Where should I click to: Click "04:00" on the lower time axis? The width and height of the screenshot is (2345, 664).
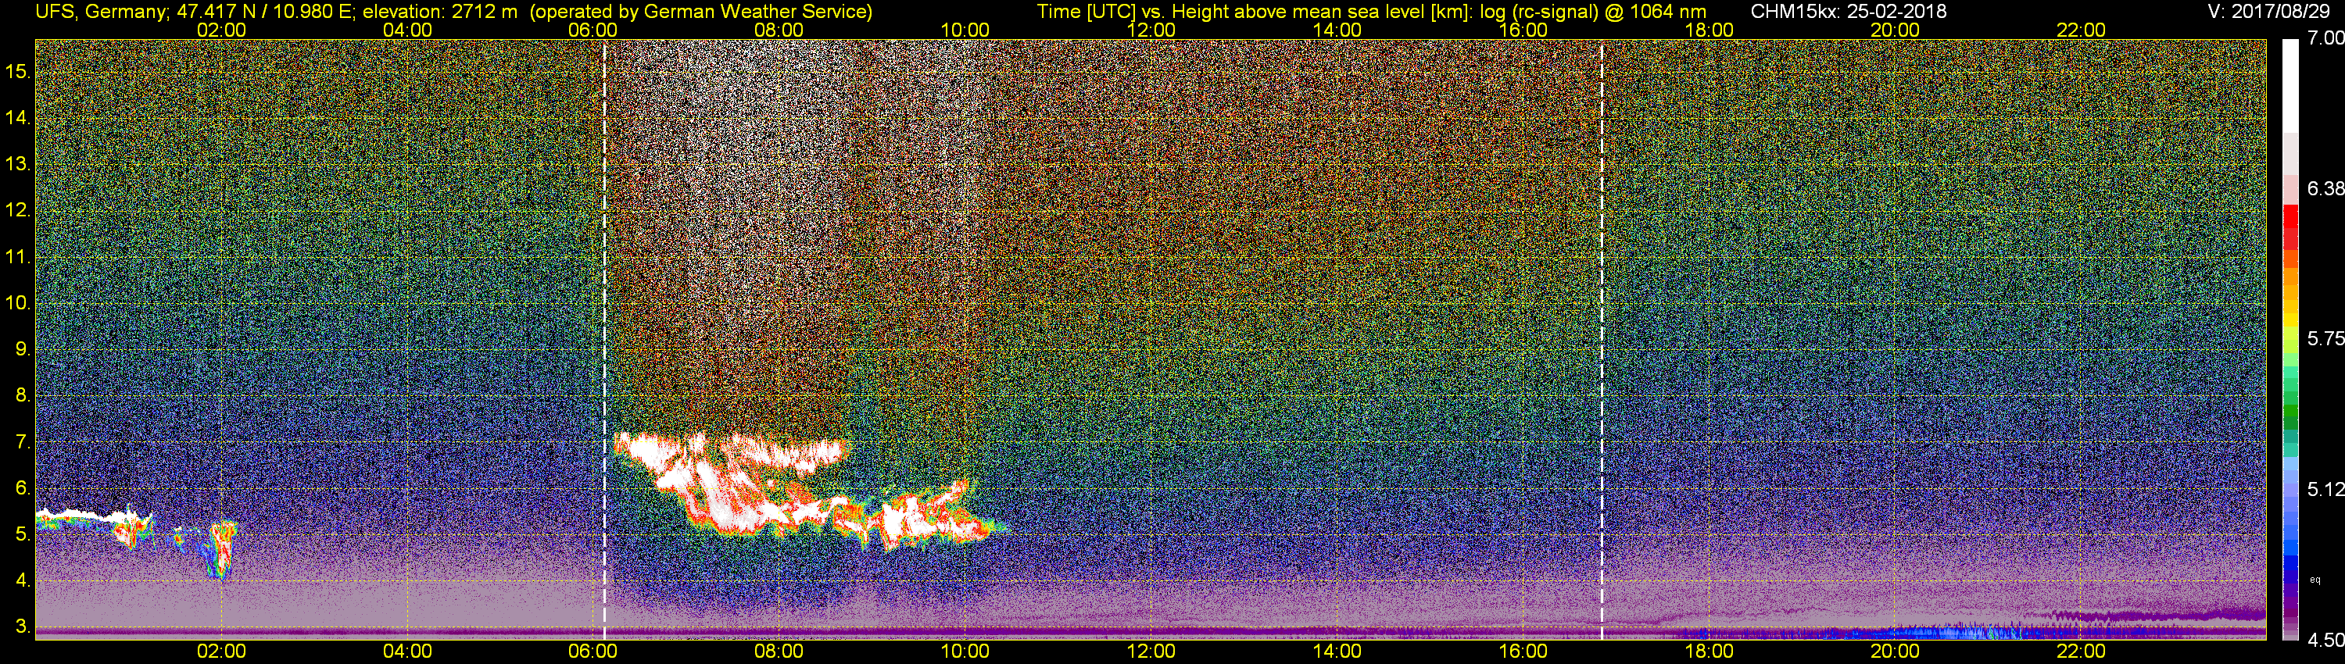(x=407, y=652)
